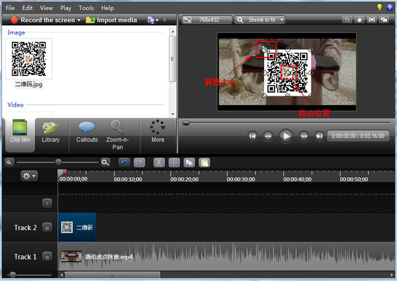The image size is (397, 281).
Task: Open the Help menu
Action: point(108,8)
